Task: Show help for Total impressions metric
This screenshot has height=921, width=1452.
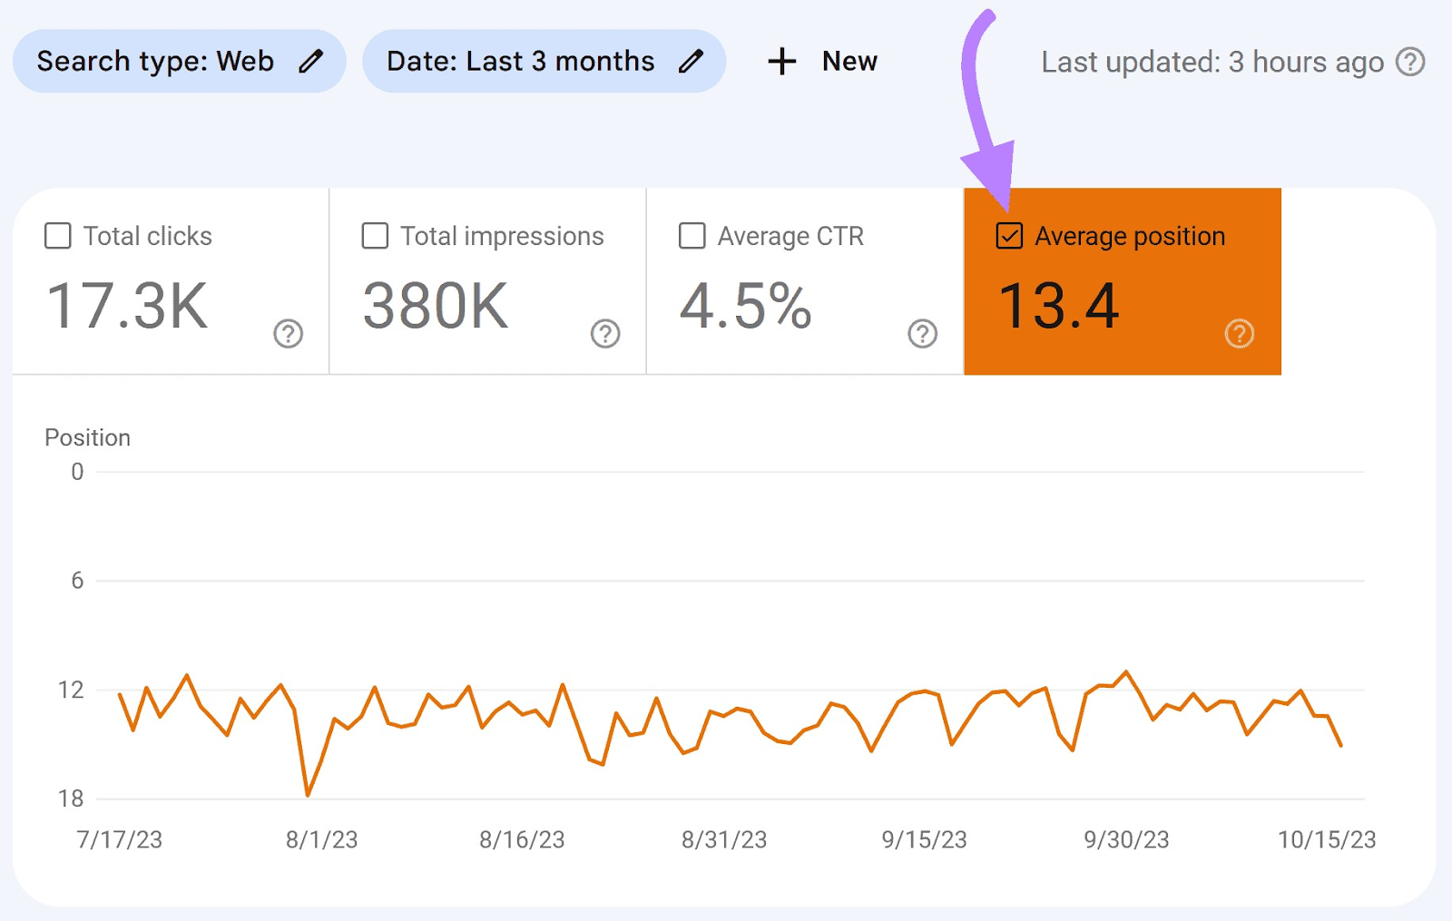Action: tap(605, 334)
